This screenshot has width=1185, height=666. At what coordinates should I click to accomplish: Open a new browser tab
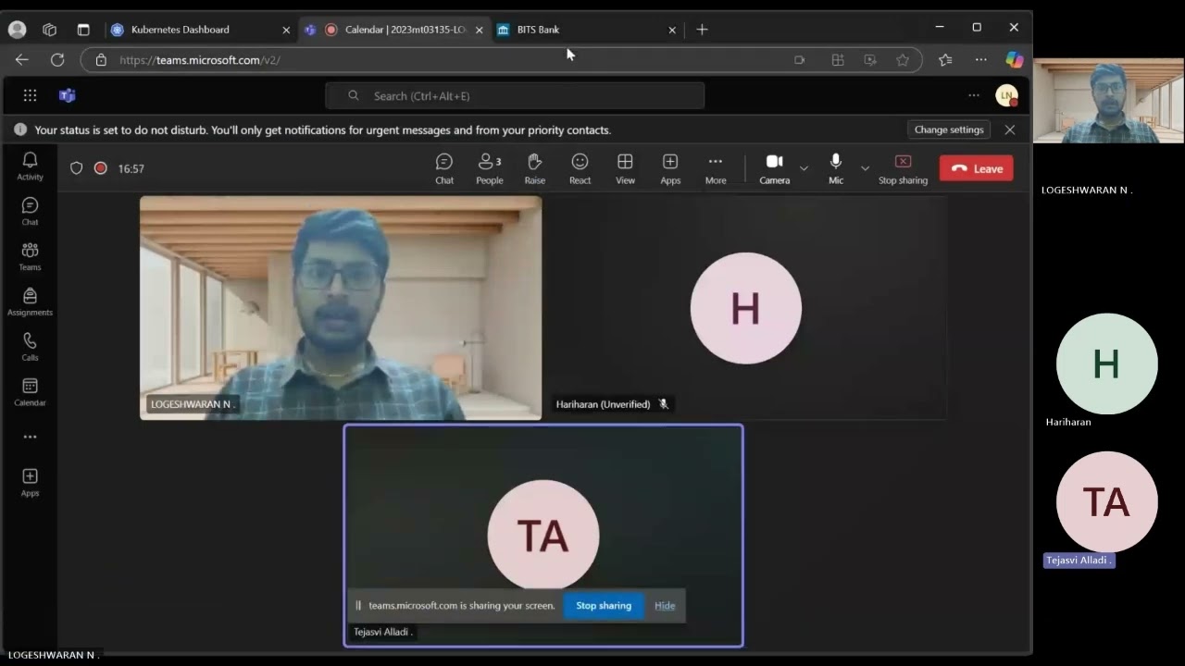pos(702,30)
